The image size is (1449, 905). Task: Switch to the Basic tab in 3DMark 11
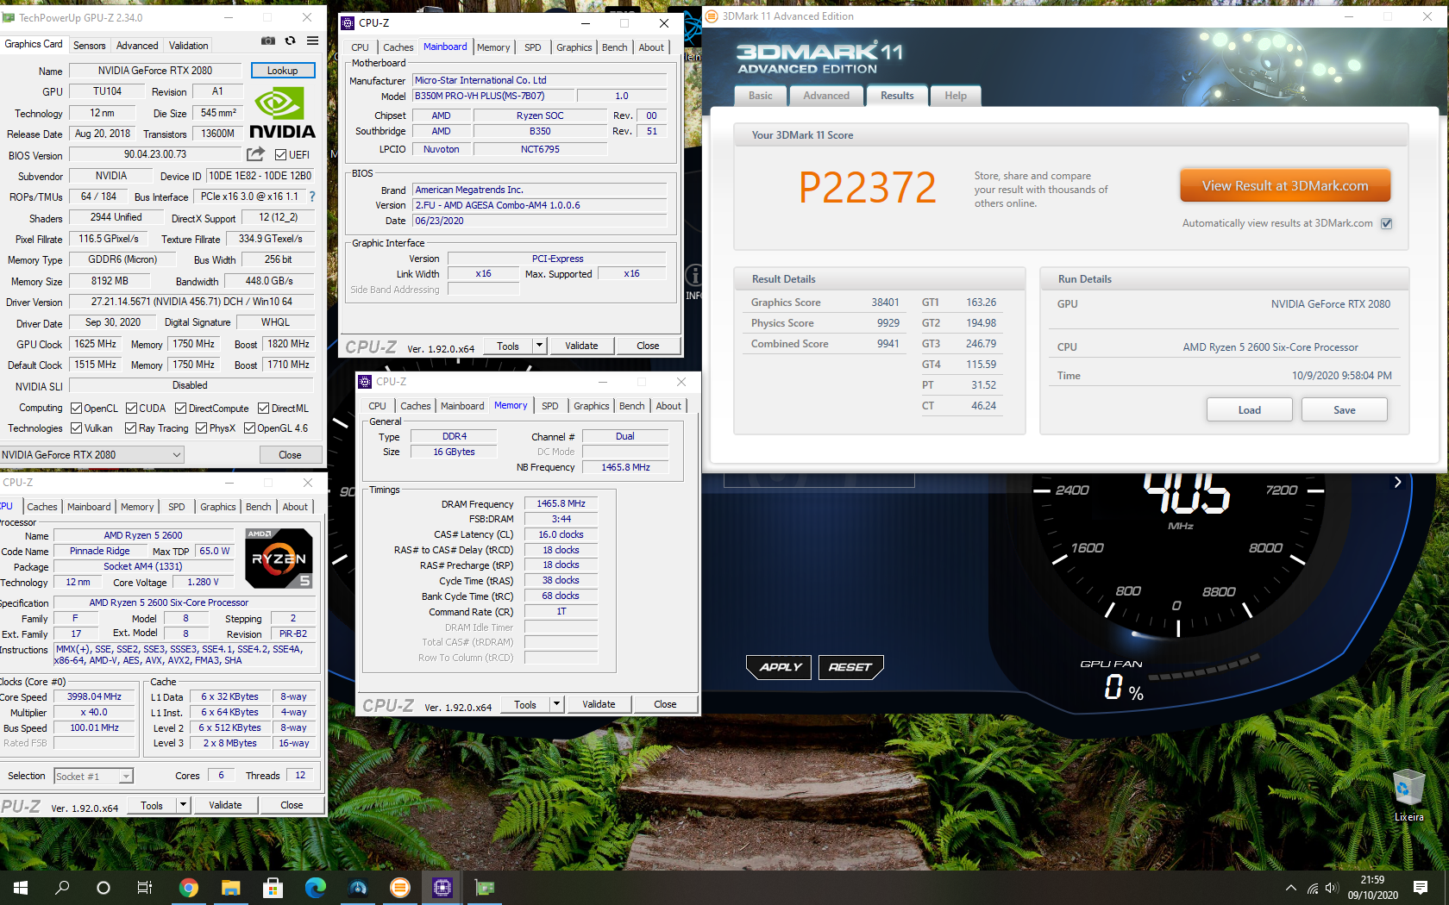(761, 96)
